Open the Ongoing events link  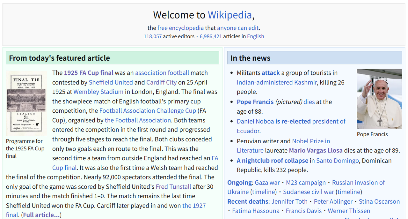click(x=239, y=183)
